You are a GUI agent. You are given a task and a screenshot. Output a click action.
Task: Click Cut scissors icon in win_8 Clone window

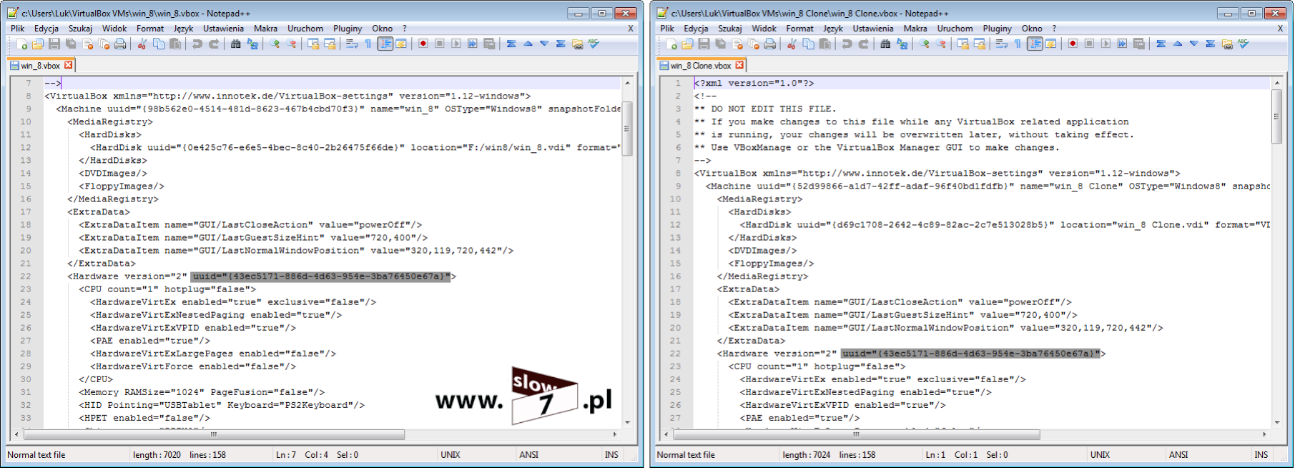(x=792, y=44)
